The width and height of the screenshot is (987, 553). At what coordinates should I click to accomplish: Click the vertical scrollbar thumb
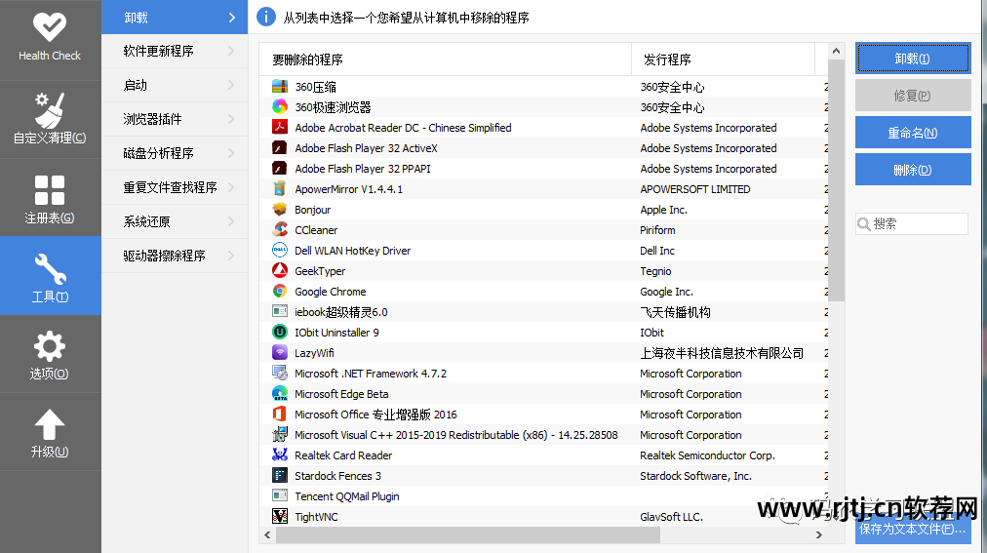(836, 181)
